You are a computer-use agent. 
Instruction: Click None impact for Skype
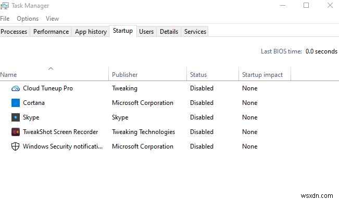coord(250,117)
